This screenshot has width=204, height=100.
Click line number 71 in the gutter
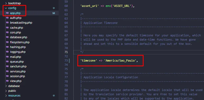point(66,52)
